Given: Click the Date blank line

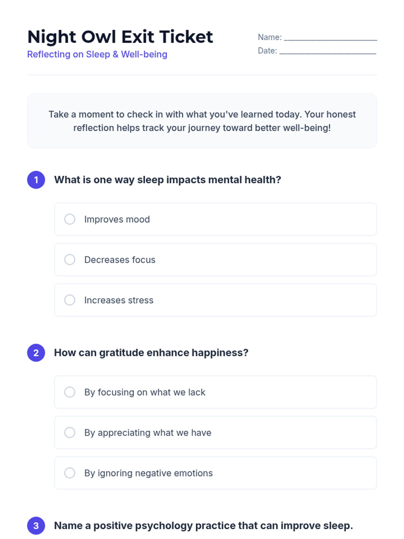Looking at the screenshot, I should click(x=328, y=51).
